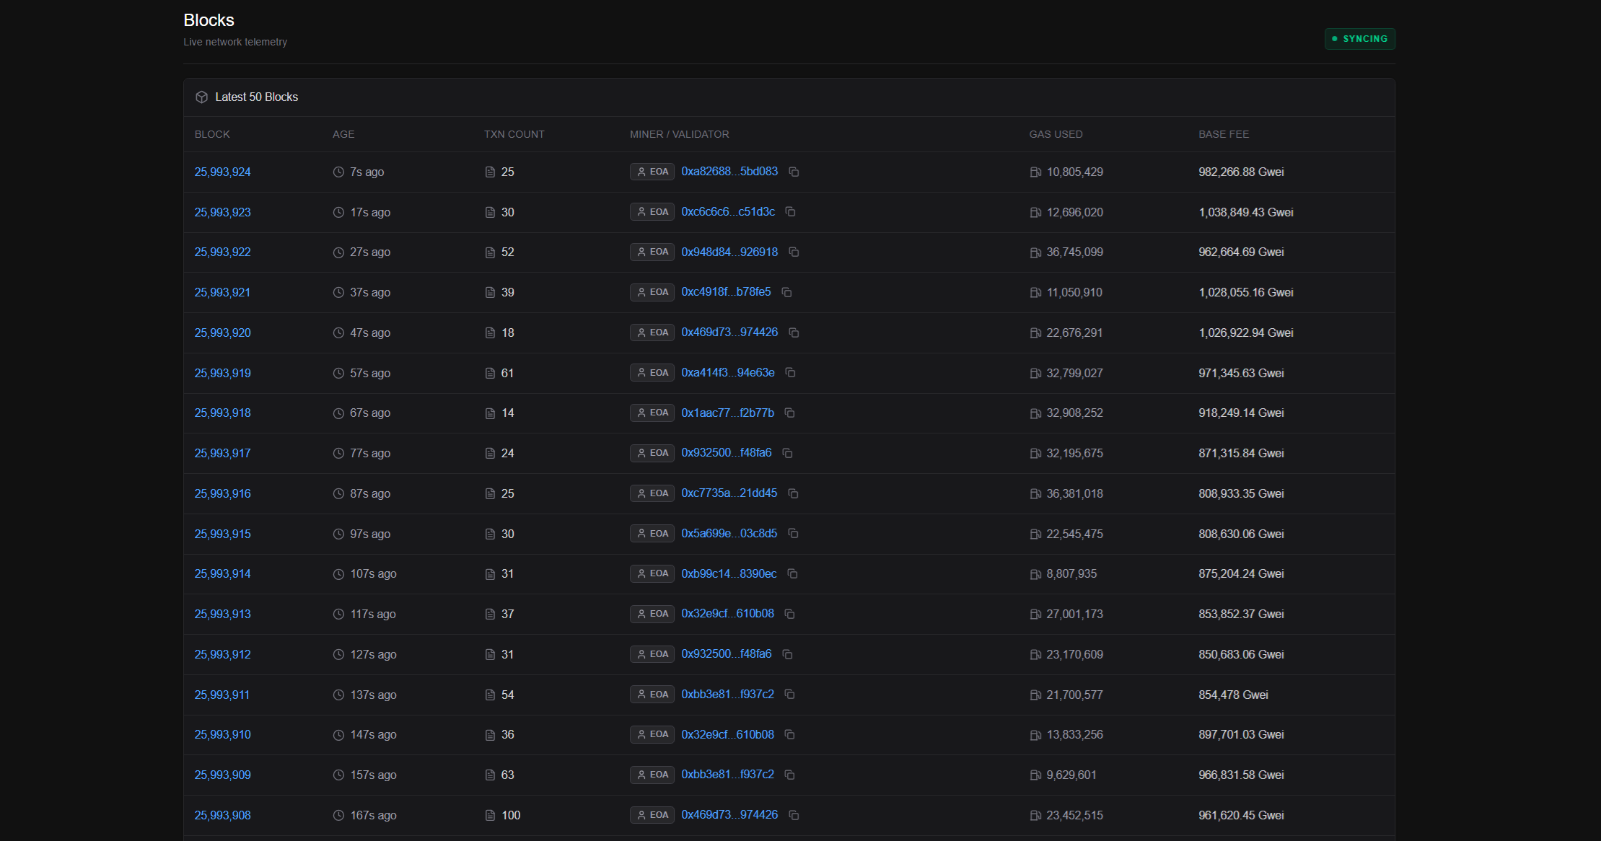Click copy icon beside 0xc4918f...b78fe5
Viewport: 1601px width, 841px height.
click(x=787, y=292)
